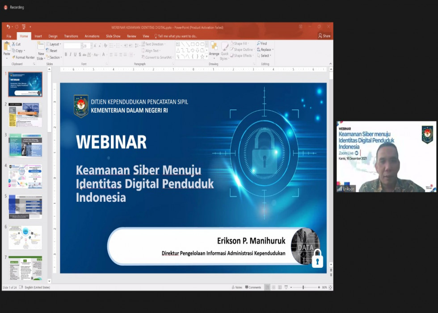Adjust the zoom slider handle
The image size is (438, 313).
click(x=303, y=288)
